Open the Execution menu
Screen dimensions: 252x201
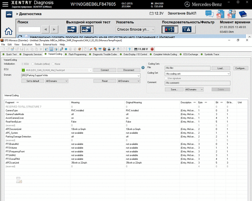click(27, 44)
